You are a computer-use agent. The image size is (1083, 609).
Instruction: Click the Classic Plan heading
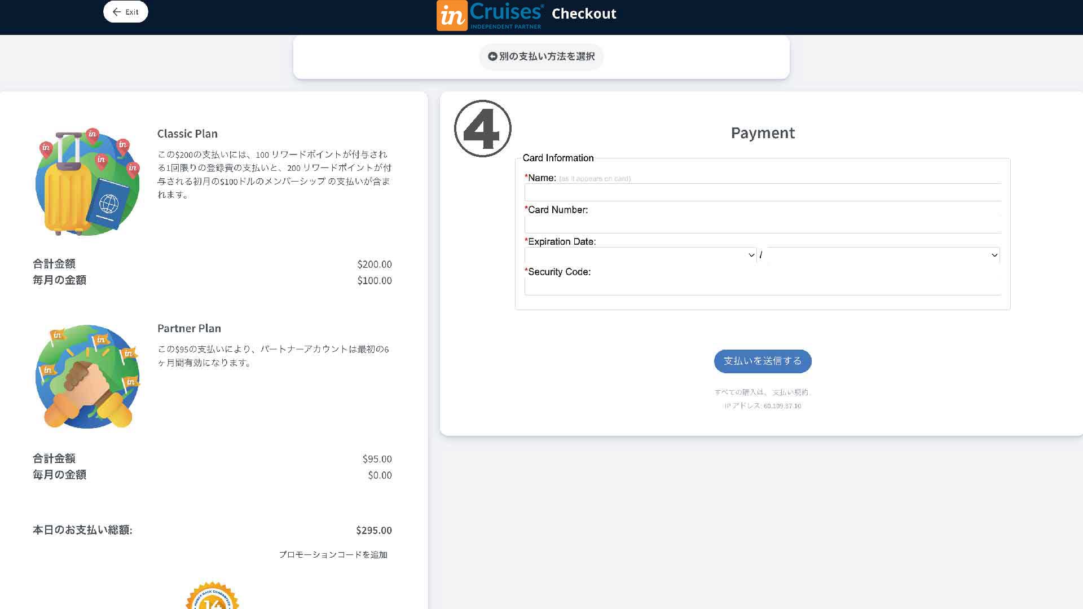pos(187,134)
